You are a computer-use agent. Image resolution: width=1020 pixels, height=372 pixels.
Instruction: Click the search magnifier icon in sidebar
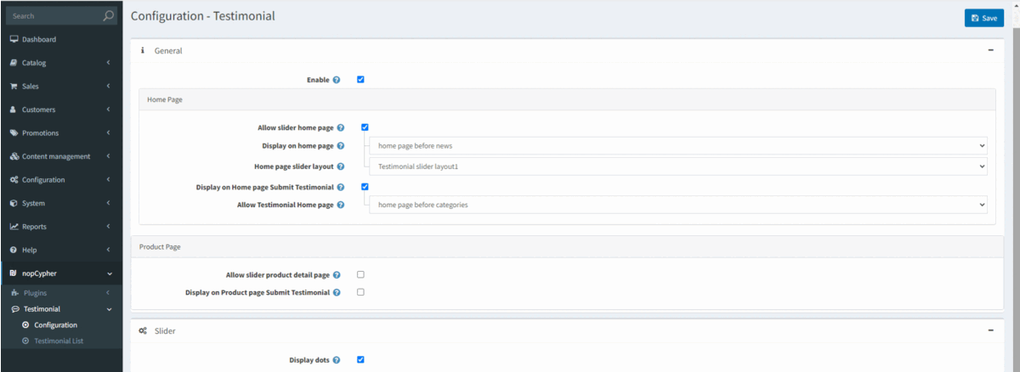(108, 16)
